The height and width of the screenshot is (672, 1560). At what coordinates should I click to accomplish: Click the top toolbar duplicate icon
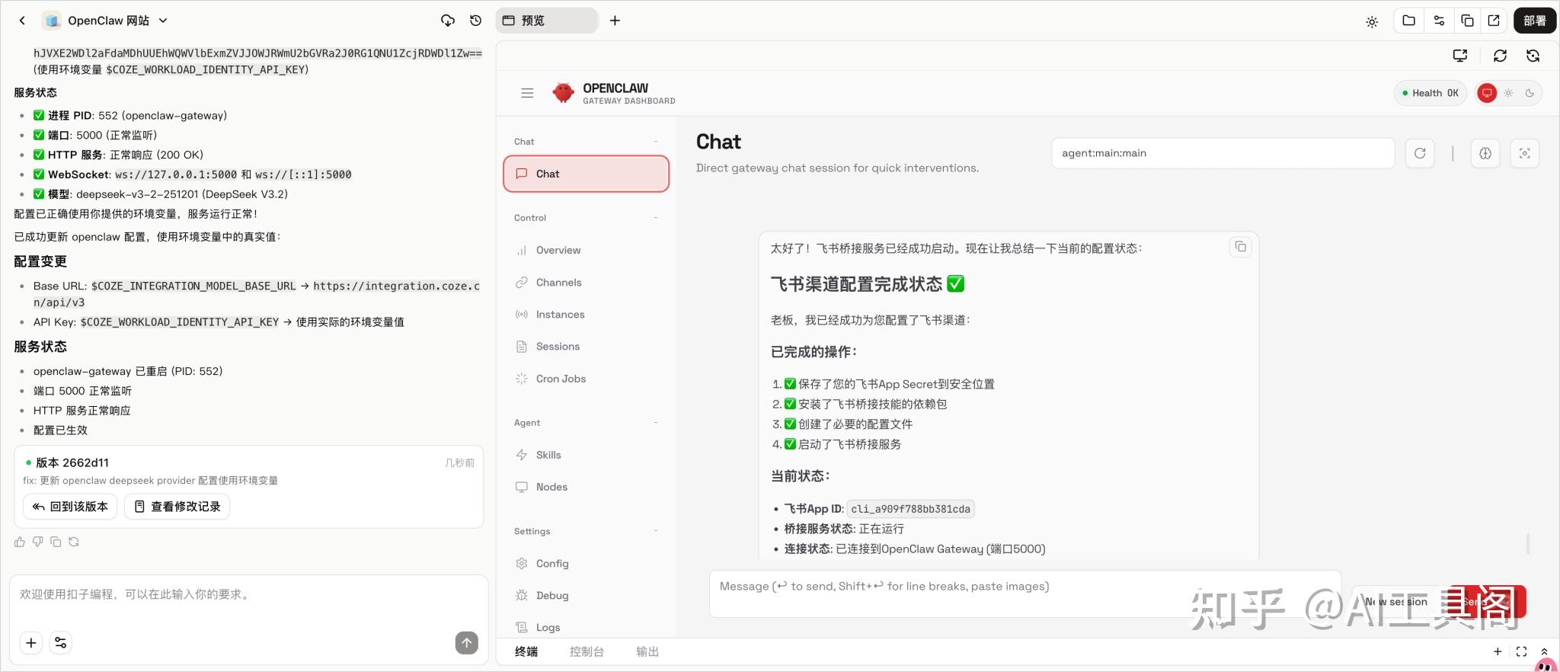pos(1466,21)
